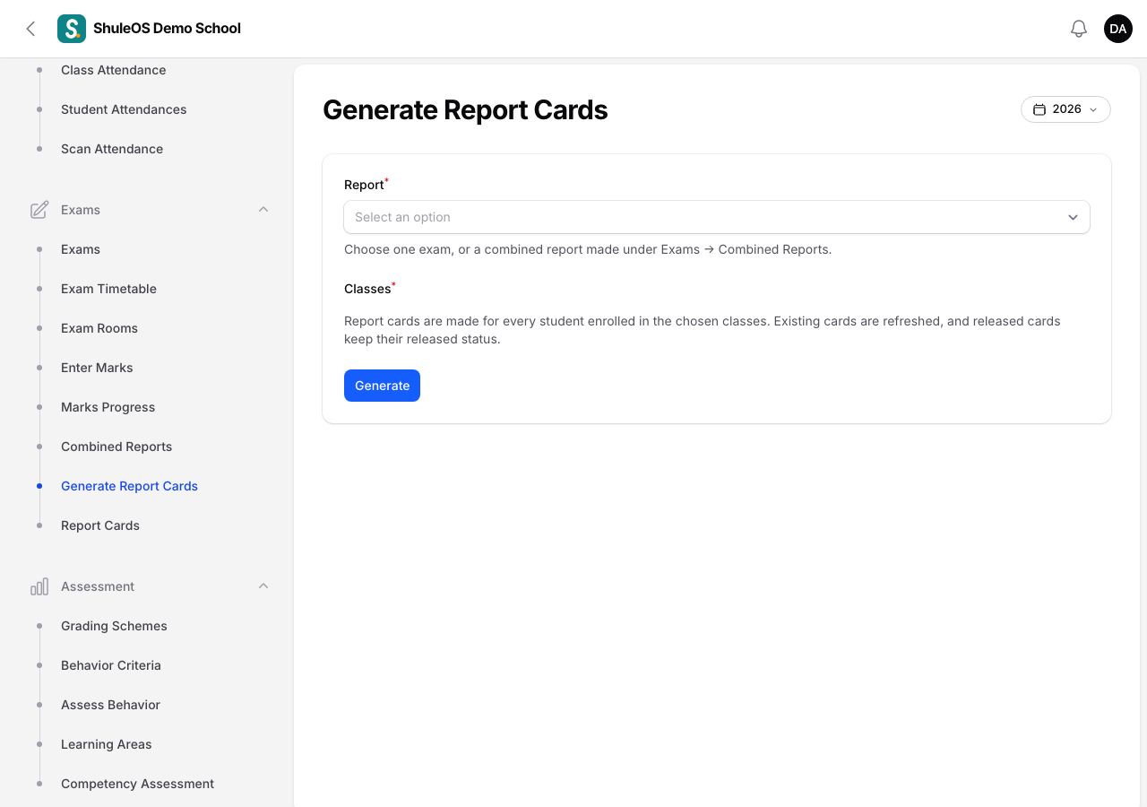Click the 'Report cards are made' description text
Image resolution: width=1147 pixels, height=807 pixels.
(703, 330)
